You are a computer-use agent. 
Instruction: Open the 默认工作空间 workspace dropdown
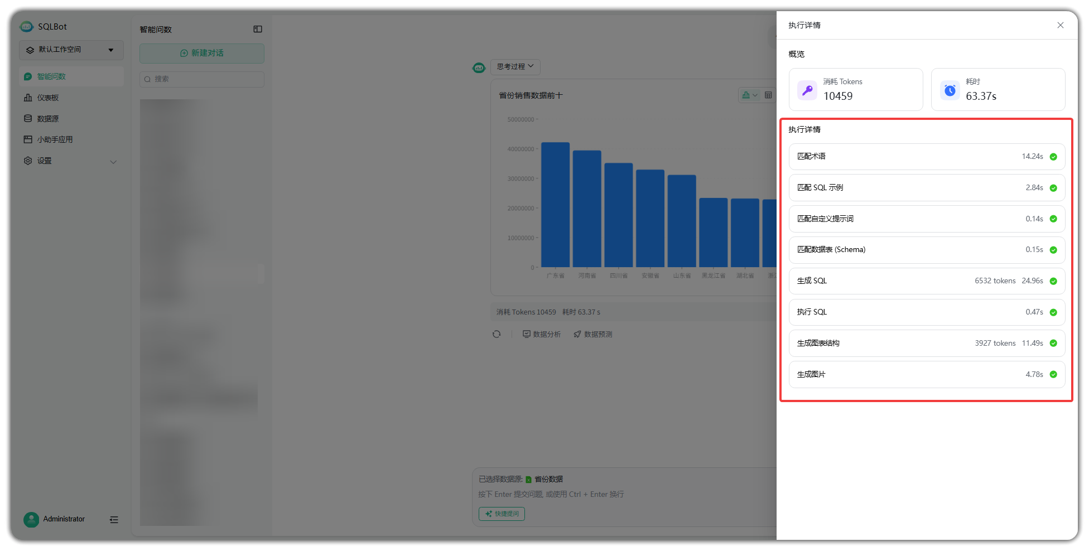tap(71, 50)
